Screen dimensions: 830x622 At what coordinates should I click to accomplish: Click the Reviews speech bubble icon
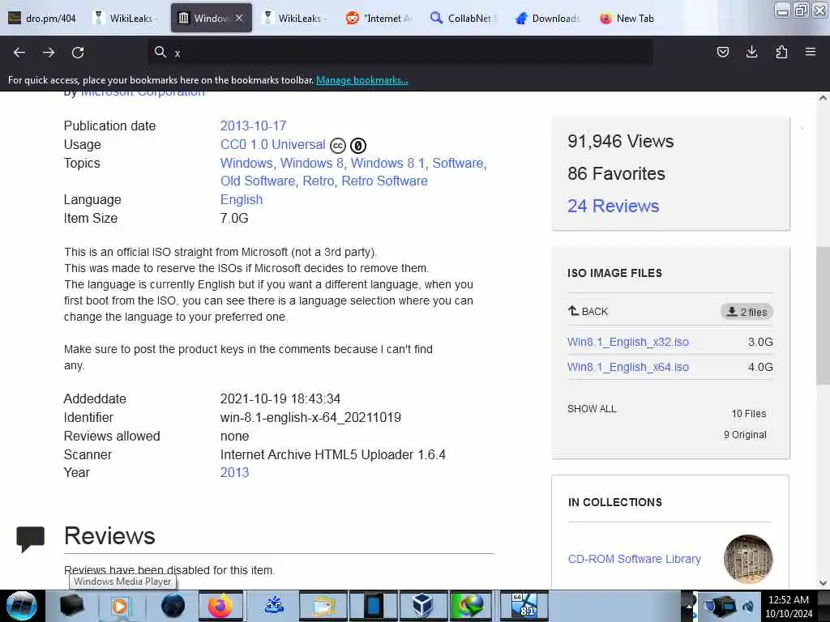(x=30, y=539)
